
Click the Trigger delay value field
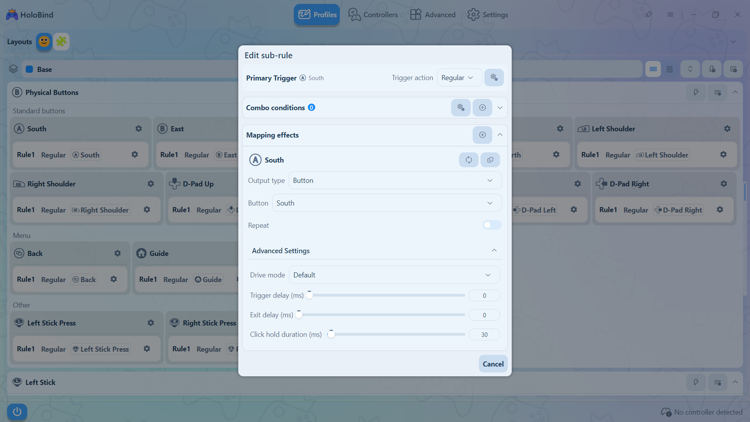pyautogui.click(x=484, y=295)
